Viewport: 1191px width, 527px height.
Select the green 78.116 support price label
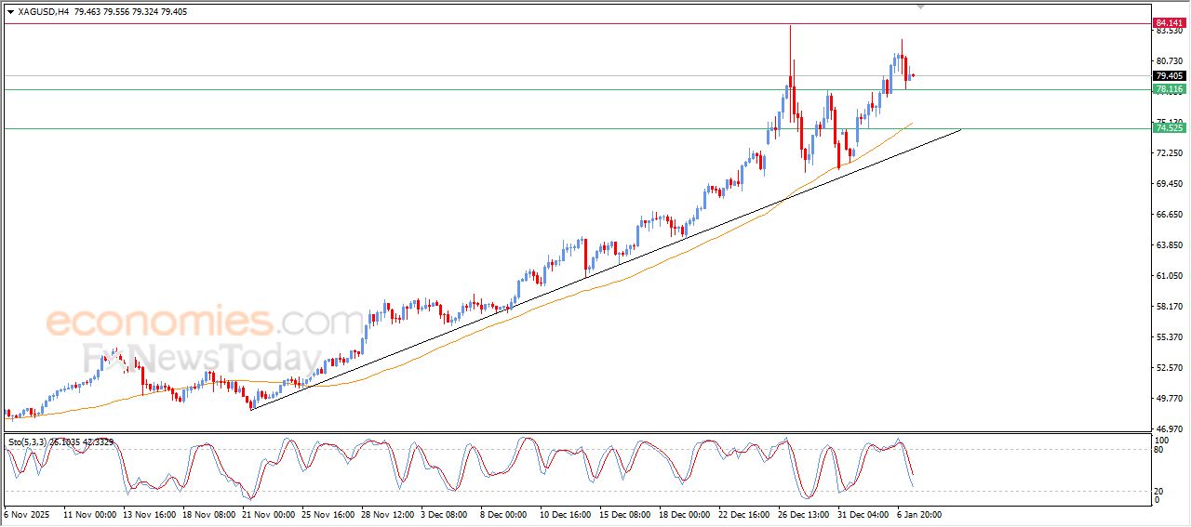[x=1169, y=89]
